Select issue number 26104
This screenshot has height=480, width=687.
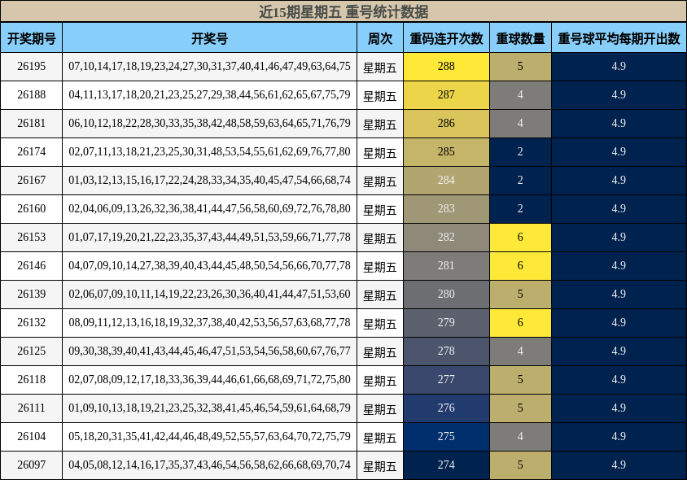32,436
